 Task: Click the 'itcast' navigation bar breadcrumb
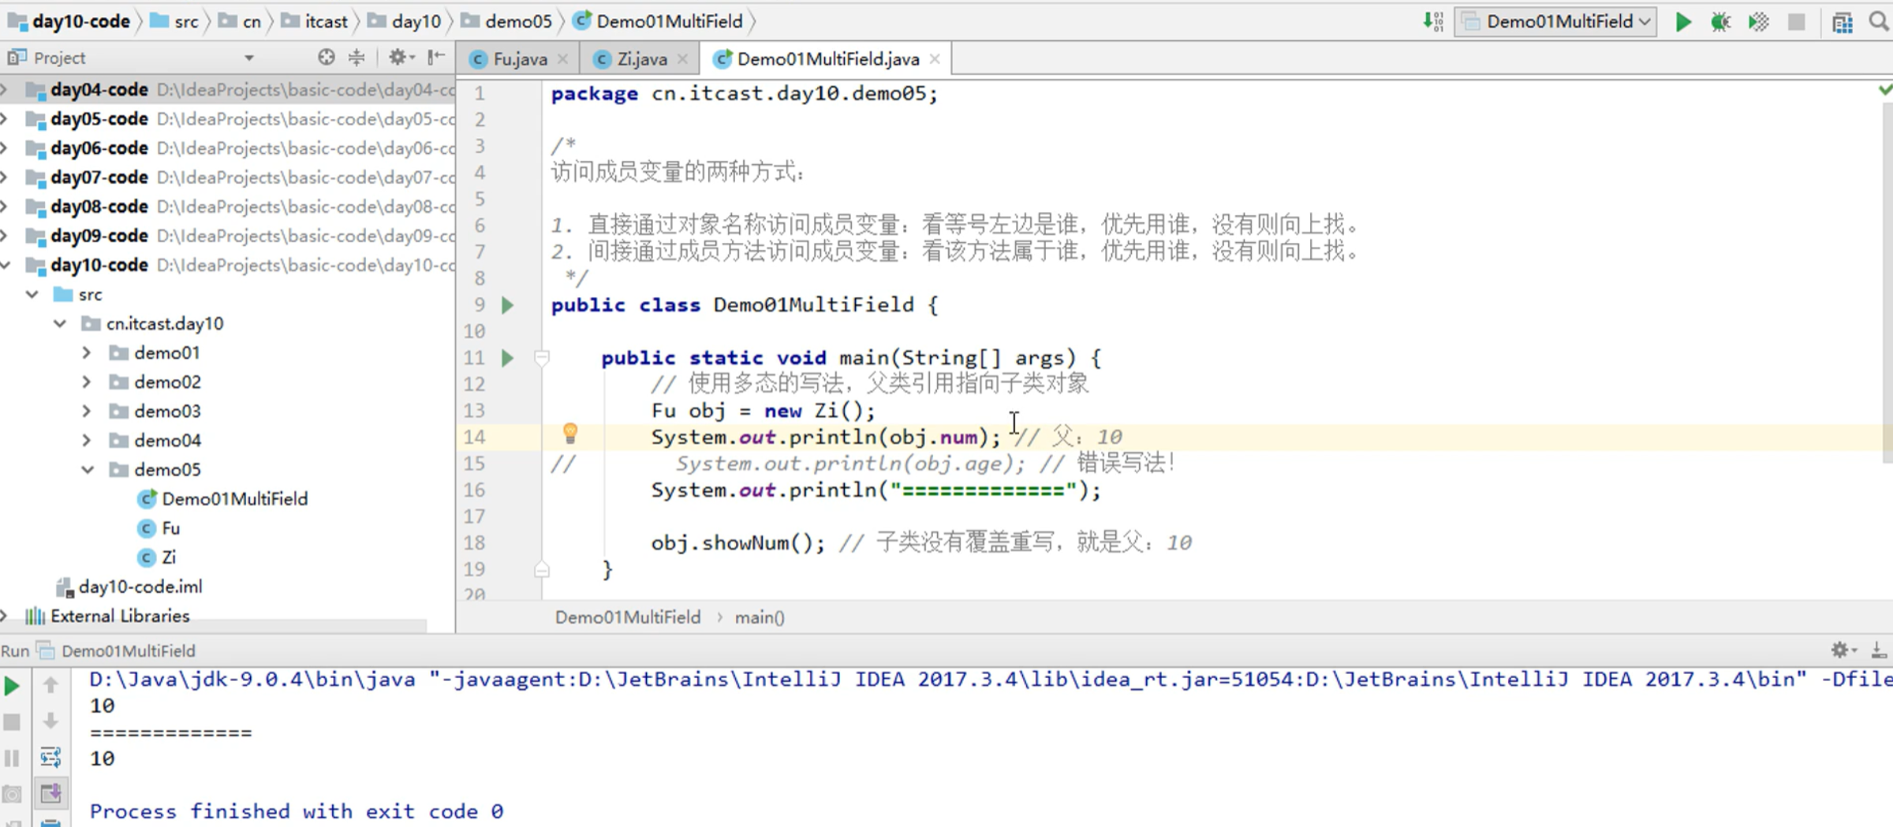[x=315, y=21]
